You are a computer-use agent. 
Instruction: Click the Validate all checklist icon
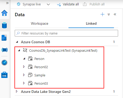59,4
